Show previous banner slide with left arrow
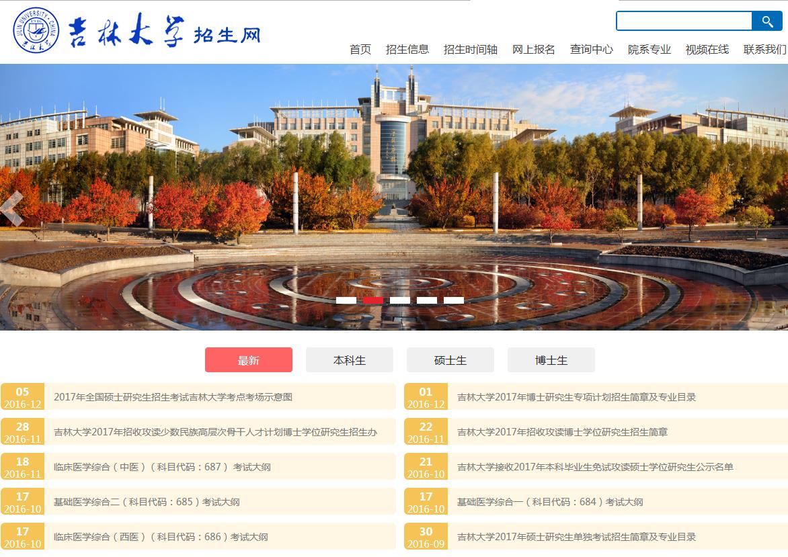The image size is (788, 557). (12, 208)
